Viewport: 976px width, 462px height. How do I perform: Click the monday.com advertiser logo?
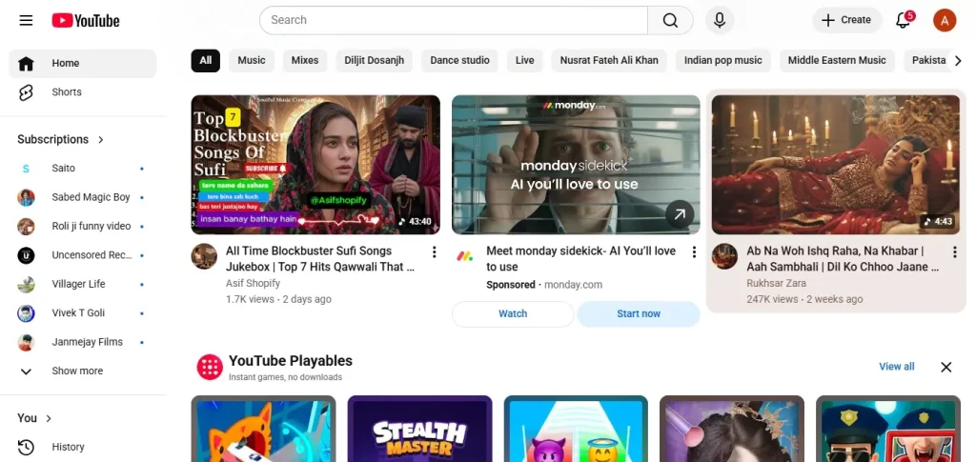(x=464, y=256)
